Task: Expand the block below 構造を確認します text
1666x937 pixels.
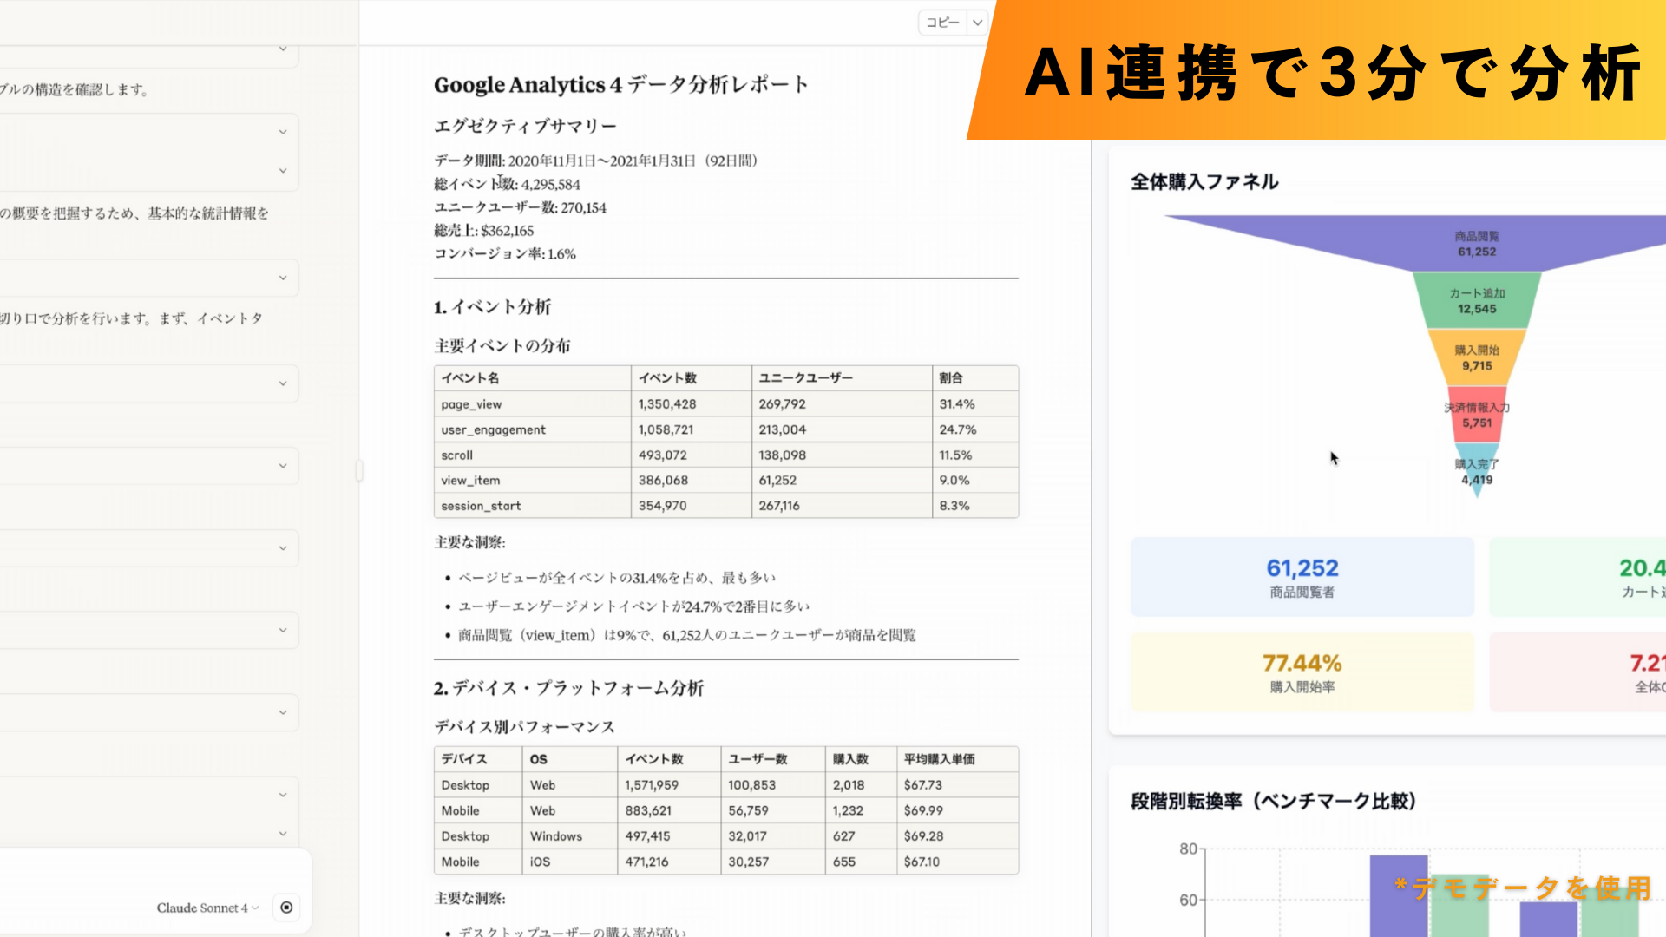Action: [282, 132]
